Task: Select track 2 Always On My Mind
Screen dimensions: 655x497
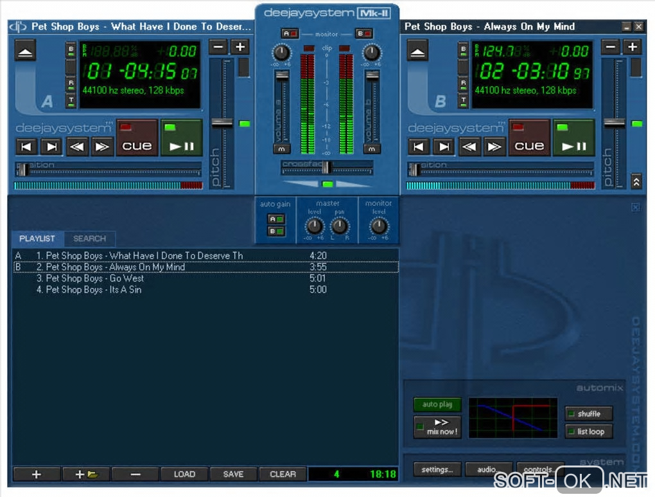Action: point(206,267)
